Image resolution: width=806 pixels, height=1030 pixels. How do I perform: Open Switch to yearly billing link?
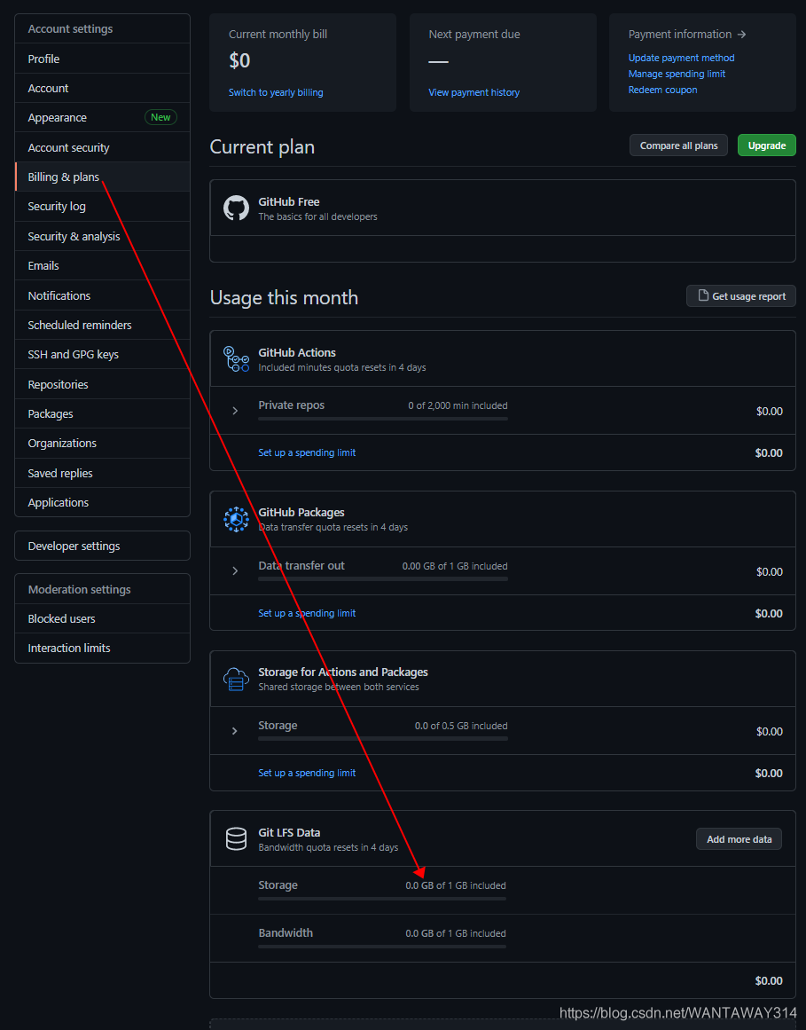(276, 92)
